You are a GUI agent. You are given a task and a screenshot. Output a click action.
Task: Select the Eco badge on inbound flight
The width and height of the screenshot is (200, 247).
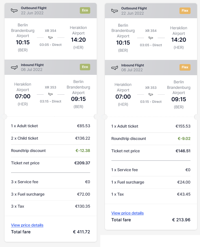point(85,67)
